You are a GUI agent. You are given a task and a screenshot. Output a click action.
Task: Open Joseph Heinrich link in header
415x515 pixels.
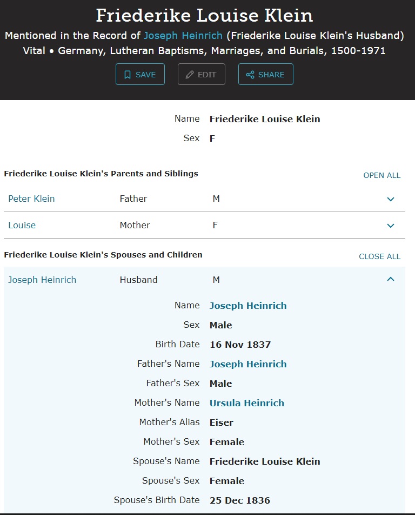[x=183, y=36]
